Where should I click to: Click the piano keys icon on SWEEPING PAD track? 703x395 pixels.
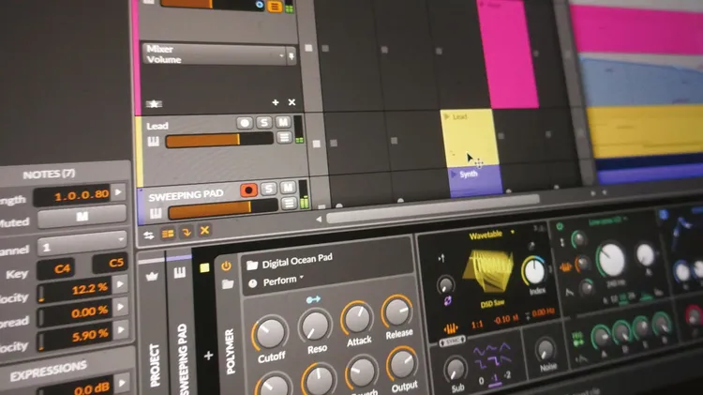coord(156,213)
